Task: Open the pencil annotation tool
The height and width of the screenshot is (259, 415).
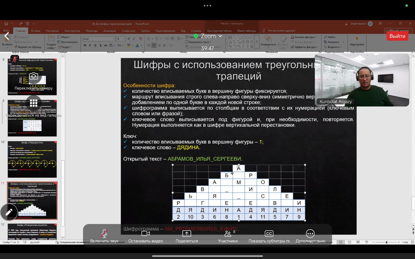Action: pos(9,212)
